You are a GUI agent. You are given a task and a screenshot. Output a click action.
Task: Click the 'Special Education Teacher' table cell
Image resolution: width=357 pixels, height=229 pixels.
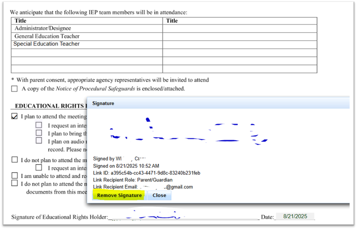click(x=87, y=45)
